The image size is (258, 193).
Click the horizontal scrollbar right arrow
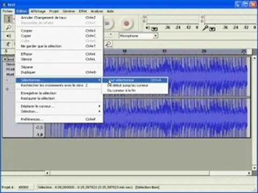click(x=249, y=173)
